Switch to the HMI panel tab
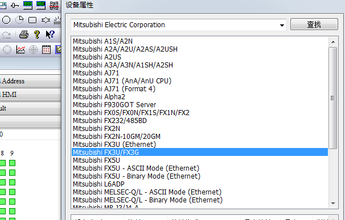This screenshot has width=345, height=220. pyautogui.click(x=30, y=95)
